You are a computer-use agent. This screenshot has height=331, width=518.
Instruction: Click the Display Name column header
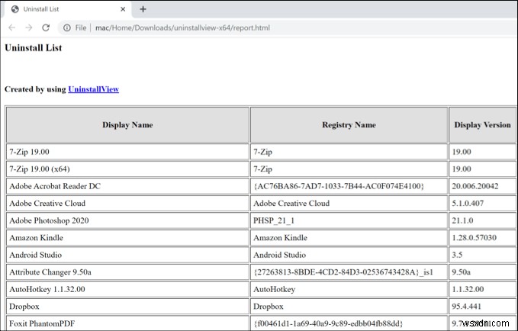click(x=127, y=125)
